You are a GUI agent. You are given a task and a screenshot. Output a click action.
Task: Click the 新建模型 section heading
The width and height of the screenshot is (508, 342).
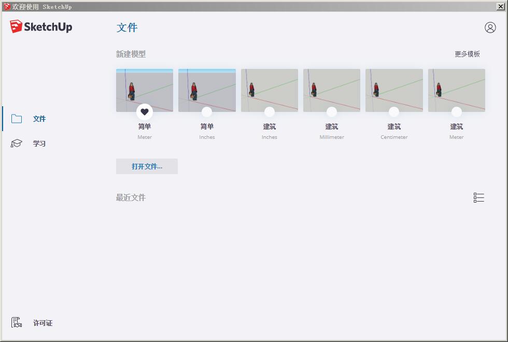(131, 54)
